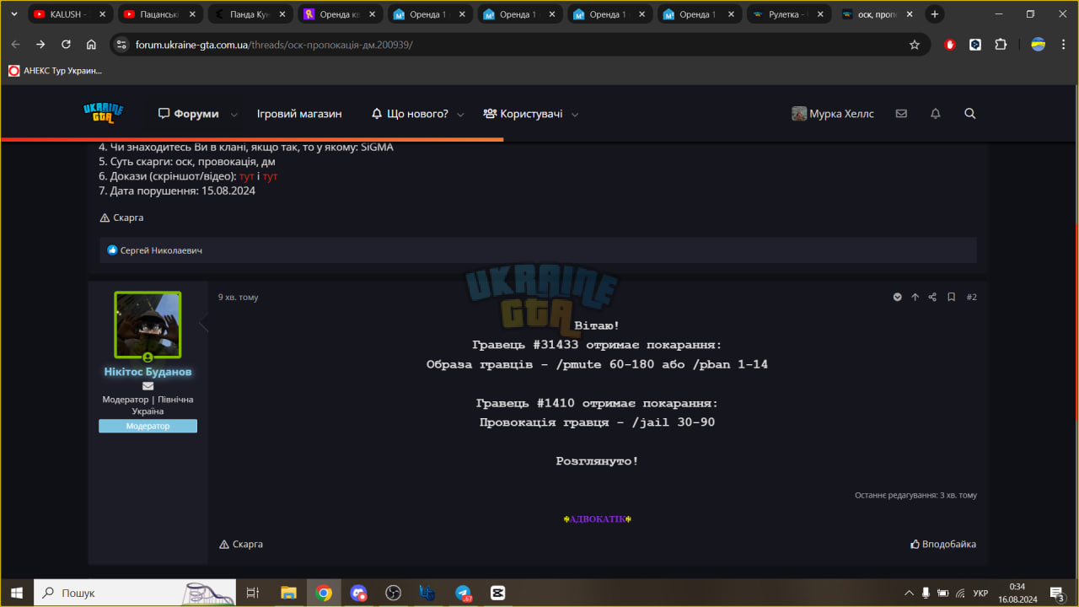1079x607 pixels.
Task: Expand the Форуми menu chevron
Action: pos(234,115)
